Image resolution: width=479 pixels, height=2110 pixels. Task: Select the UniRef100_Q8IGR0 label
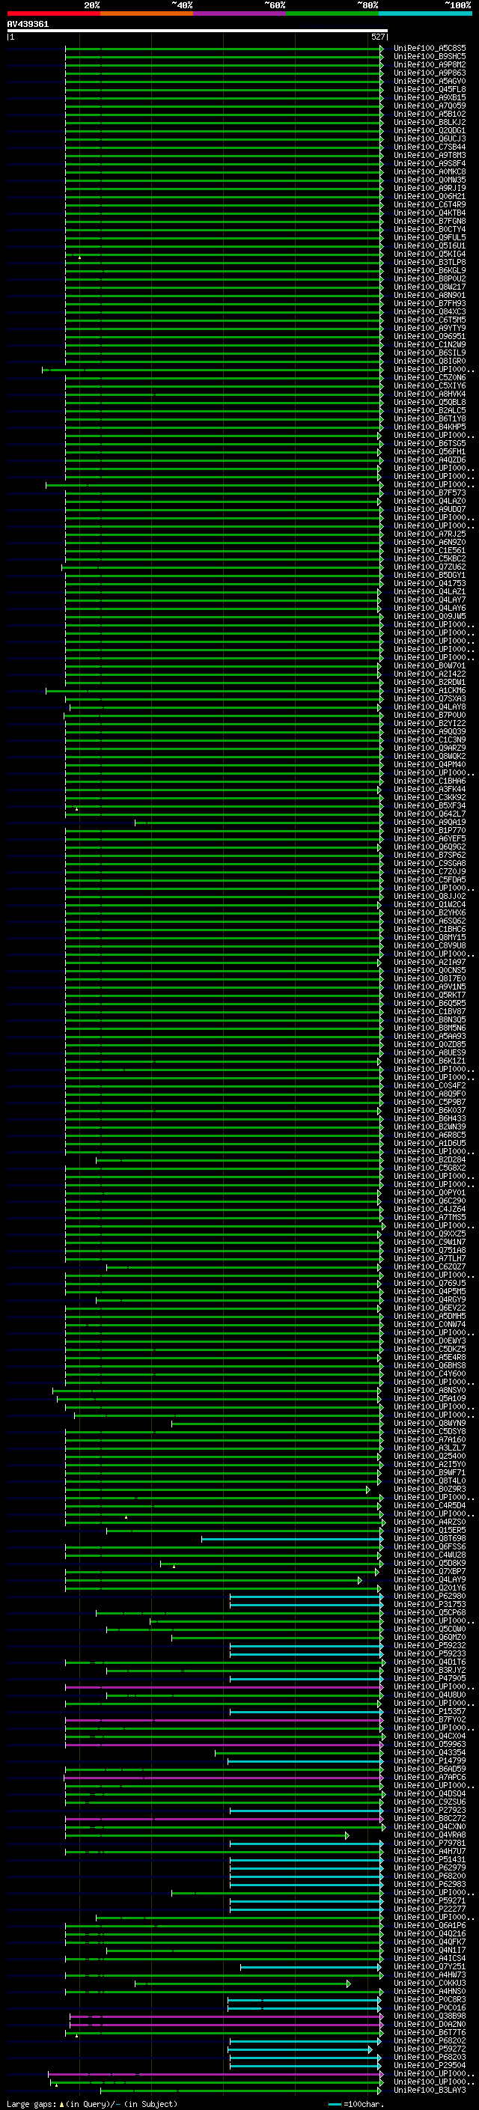(x=430, y=362)
